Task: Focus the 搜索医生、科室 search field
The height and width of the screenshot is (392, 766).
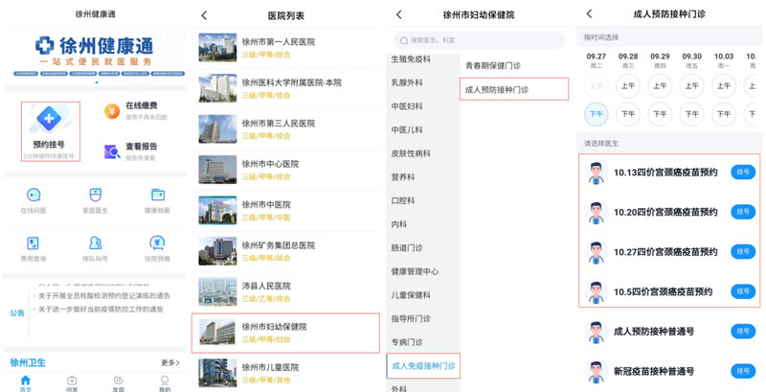Action: pos(479,40)
